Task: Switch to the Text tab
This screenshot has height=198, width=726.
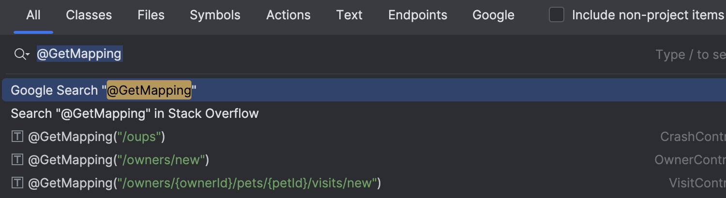Action: click(349, 15)
